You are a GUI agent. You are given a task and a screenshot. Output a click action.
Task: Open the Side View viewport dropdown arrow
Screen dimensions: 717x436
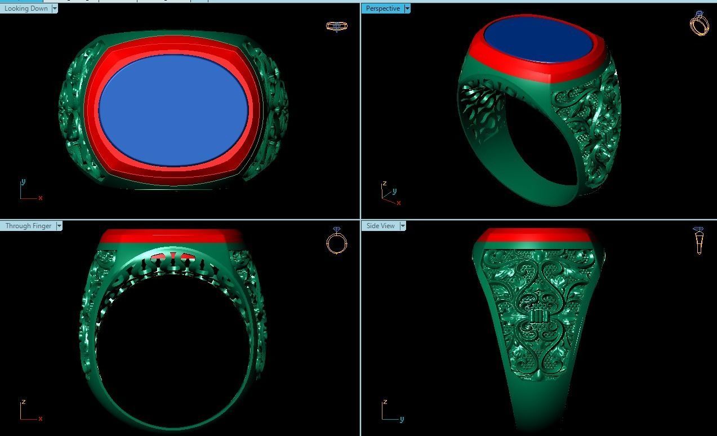[403, 226]
